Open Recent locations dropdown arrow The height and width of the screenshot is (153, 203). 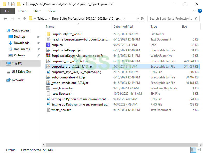pos(19,19)
